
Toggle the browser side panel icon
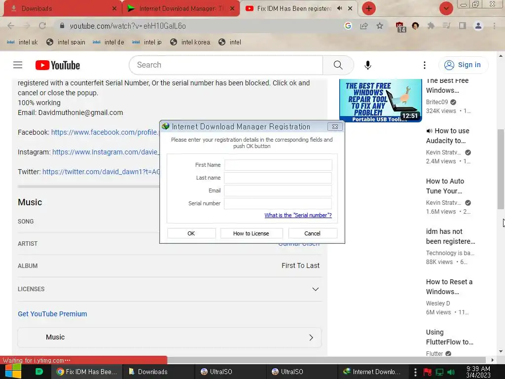pos(462,26)
